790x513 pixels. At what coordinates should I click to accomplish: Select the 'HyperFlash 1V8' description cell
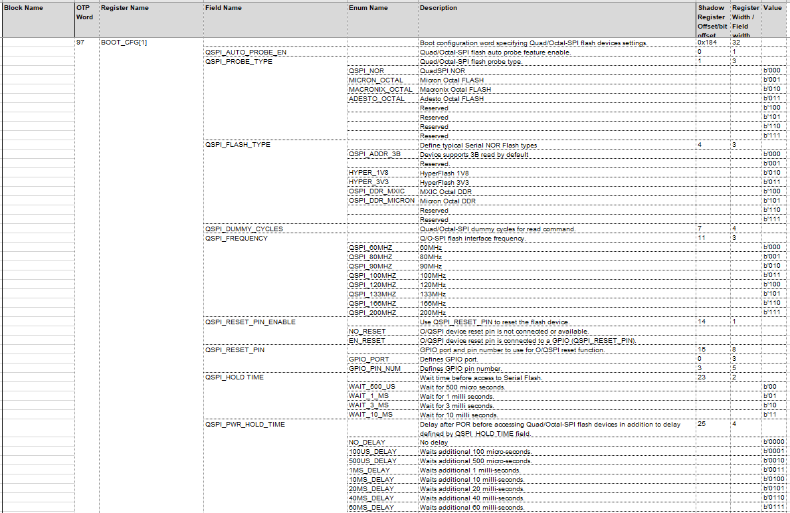click(x=557, y=173)
